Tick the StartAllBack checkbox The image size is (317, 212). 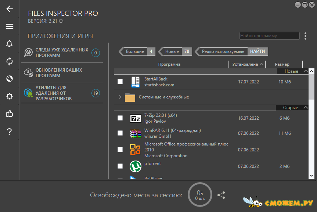click(x=120, y=82)
